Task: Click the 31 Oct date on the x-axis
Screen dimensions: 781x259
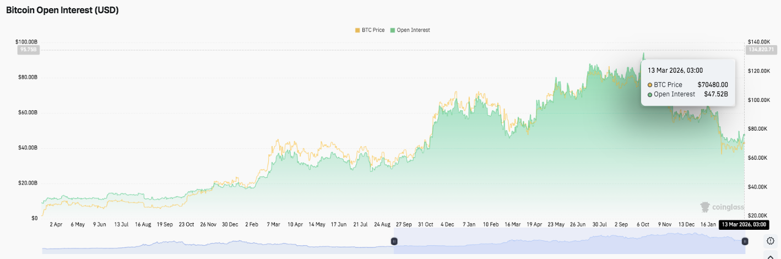Action: [x=426, y=225]
